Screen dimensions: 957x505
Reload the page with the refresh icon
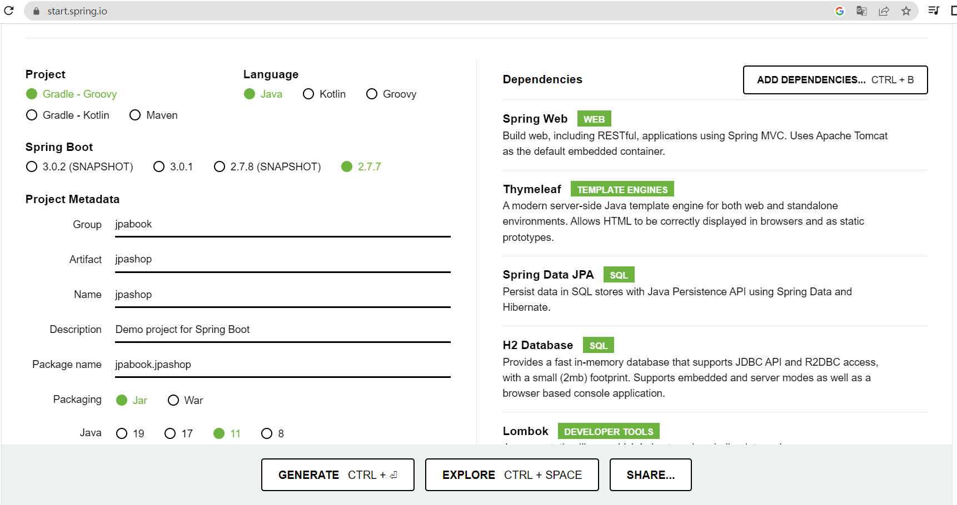(x=9, y=11)
